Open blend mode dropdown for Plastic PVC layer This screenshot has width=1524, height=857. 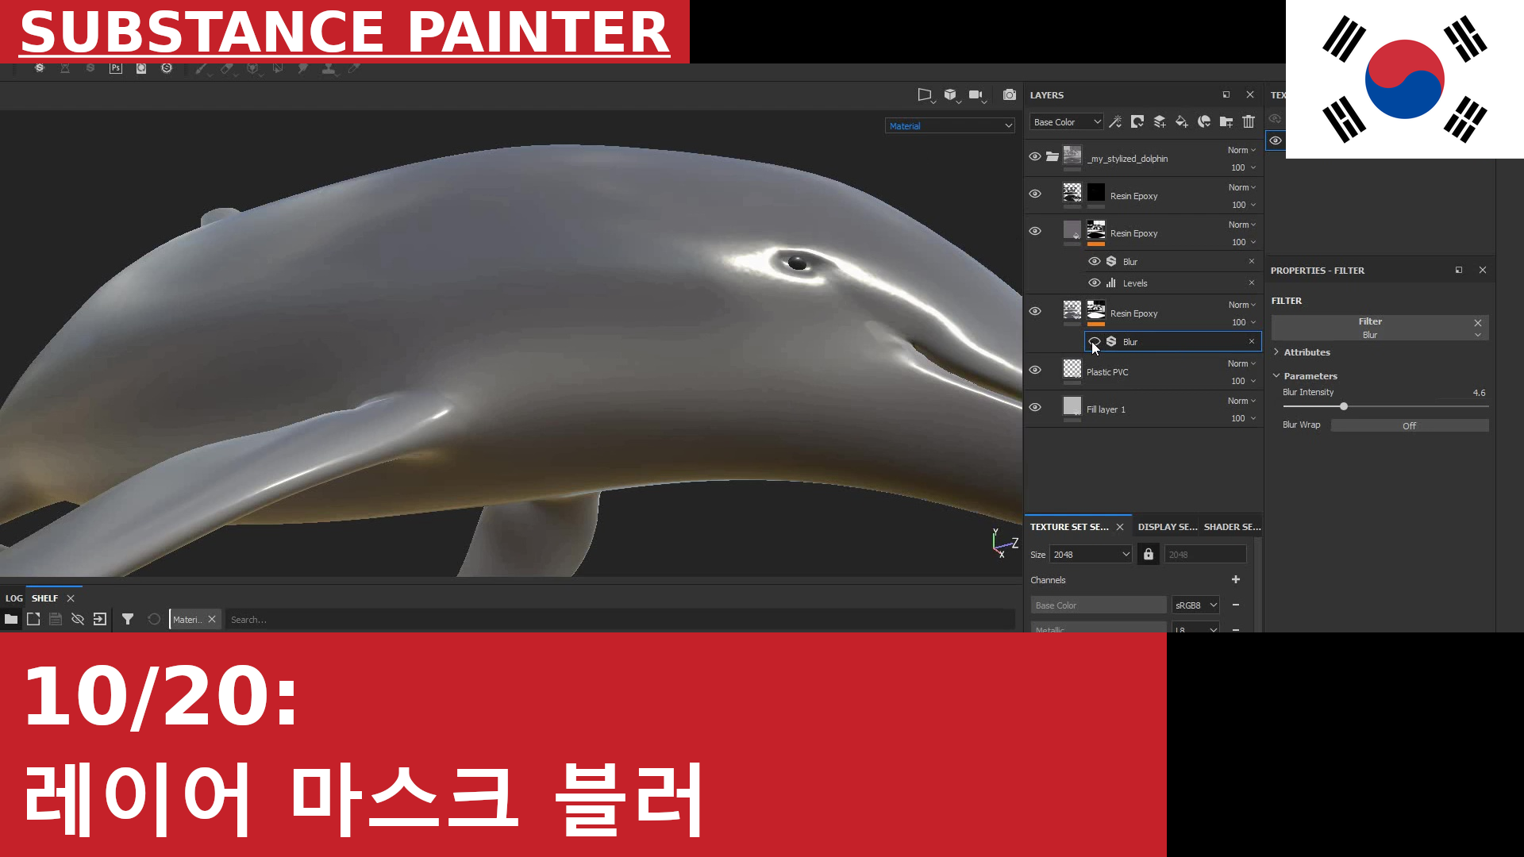(1241, 363)
